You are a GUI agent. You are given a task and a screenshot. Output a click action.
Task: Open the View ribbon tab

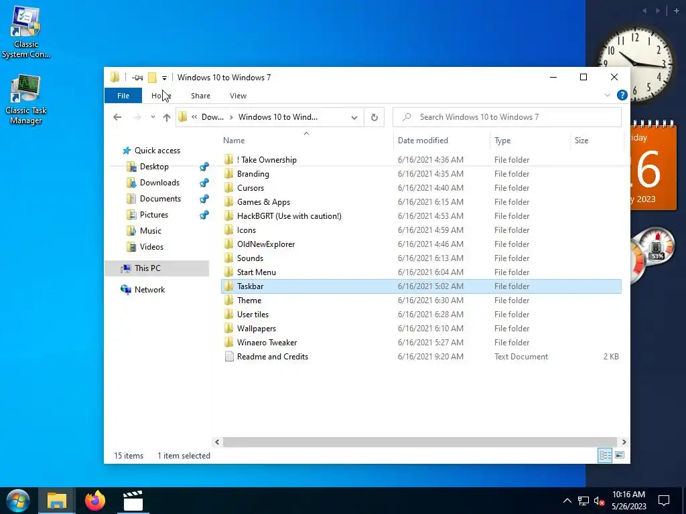[238, 95]
